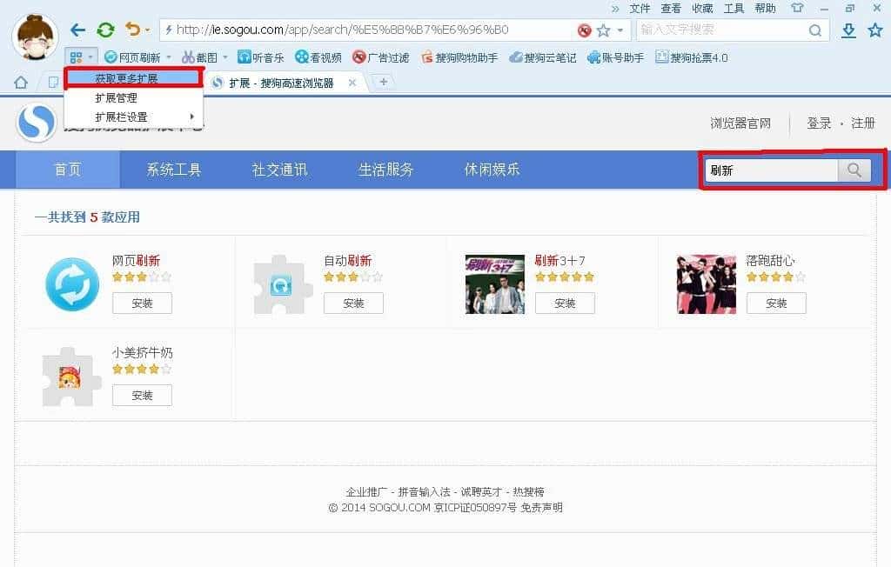Open the 工具 menu
Screen dimensions: 891x567
tap(736, 9)
